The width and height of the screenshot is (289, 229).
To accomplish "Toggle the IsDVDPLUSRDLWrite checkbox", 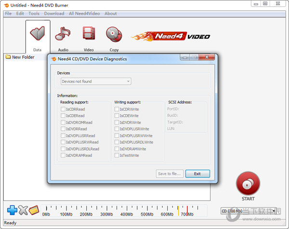I will pos(117,142).
